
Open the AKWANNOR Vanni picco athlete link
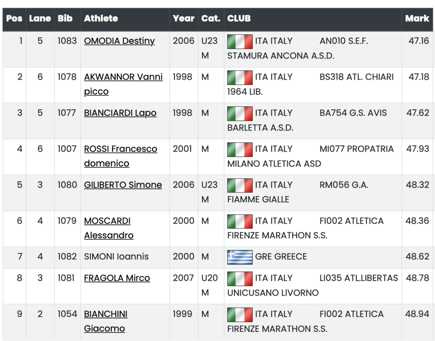[x=123, y=77]
